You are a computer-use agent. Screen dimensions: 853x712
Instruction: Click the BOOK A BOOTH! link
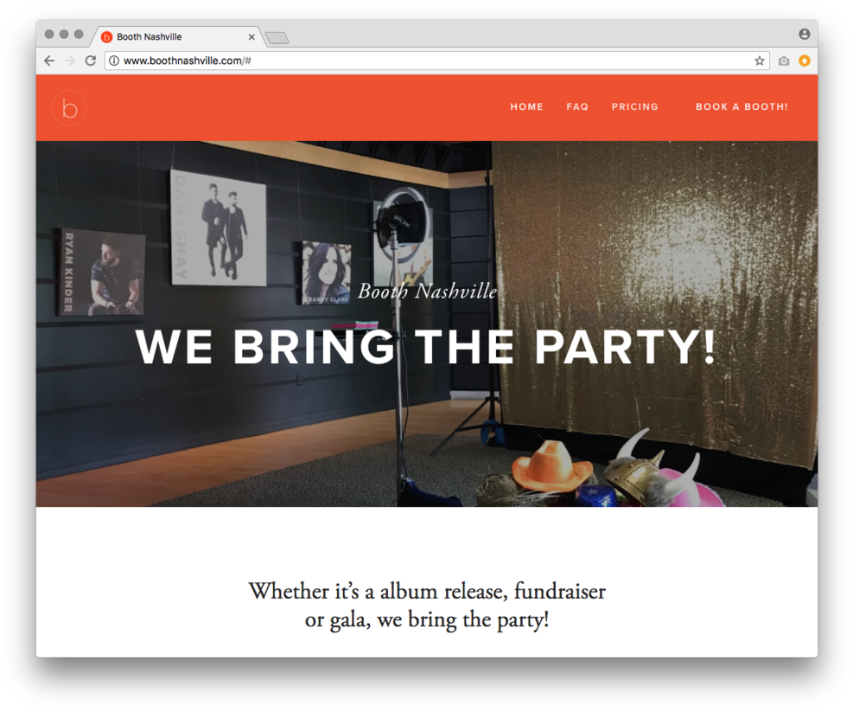pyautogui.click(x=742, y=106)
